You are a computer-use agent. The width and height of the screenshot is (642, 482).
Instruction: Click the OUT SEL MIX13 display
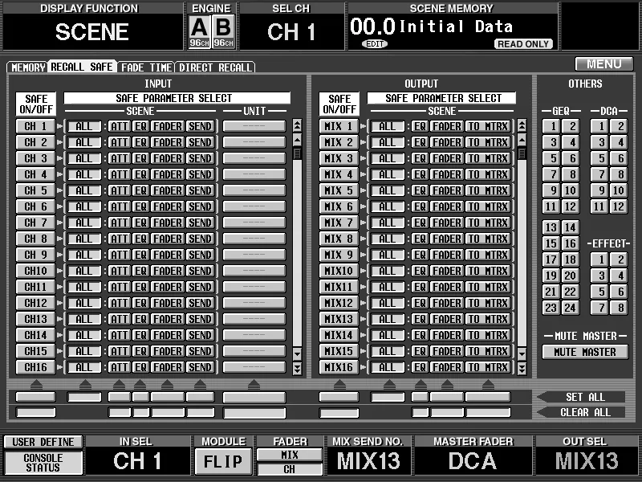[x=587, y=460]
